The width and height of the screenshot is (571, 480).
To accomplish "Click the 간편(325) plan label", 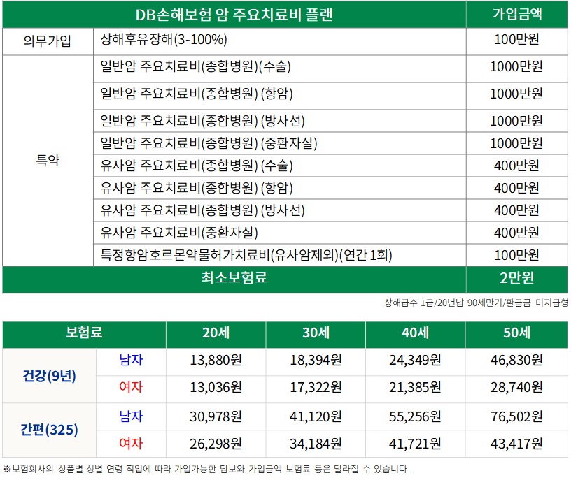I will click(49, 430).
